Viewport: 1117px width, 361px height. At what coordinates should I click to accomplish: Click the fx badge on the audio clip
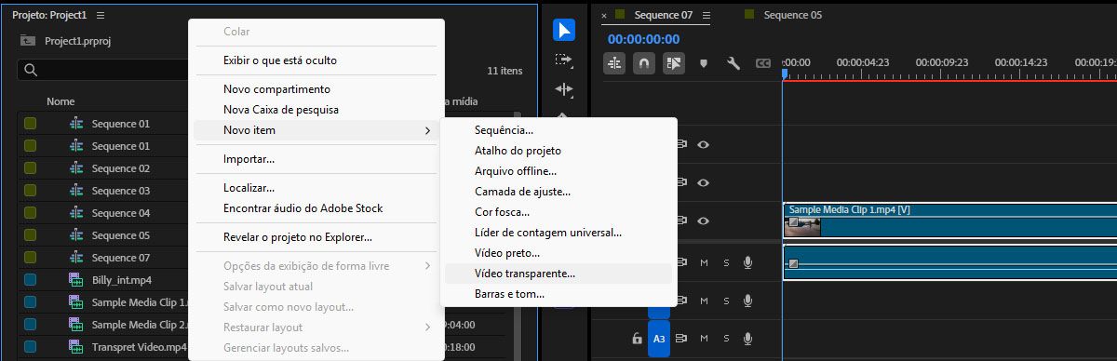(x=793, y=264)
